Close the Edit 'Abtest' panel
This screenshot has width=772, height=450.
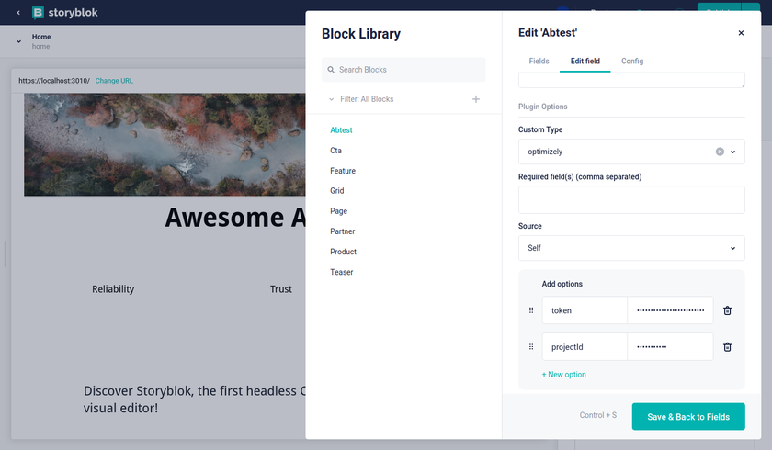click(741, 33)
